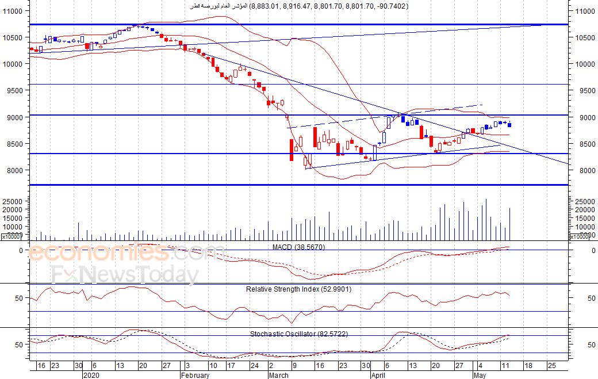Image resolution: width=598 pixels, height=379 pixels.
Task: Click the left x10000 volume scale box
Action: pos(11,237)
